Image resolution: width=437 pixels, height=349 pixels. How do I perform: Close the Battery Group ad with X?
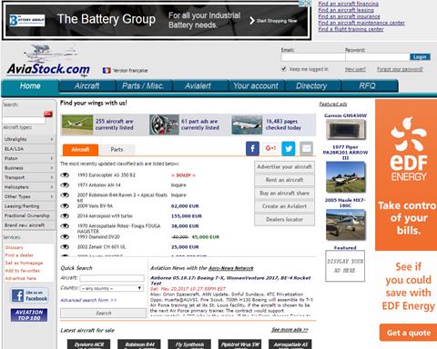[x=309, y=4]
